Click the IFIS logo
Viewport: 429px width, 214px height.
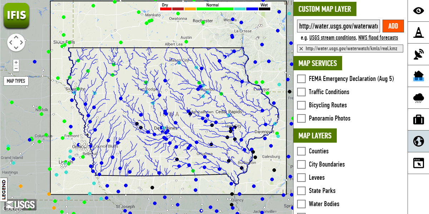coord(16,16)
